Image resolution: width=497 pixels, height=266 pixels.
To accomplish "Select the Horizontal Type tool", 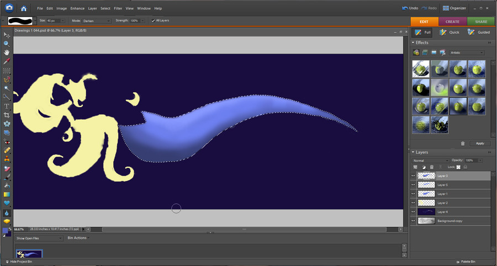I will [7, 106].
